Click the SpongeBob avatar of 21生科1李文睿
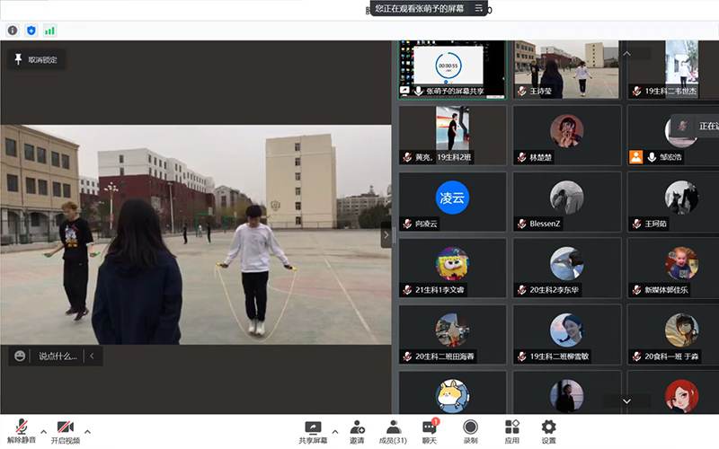 click(x=452, y=263)
